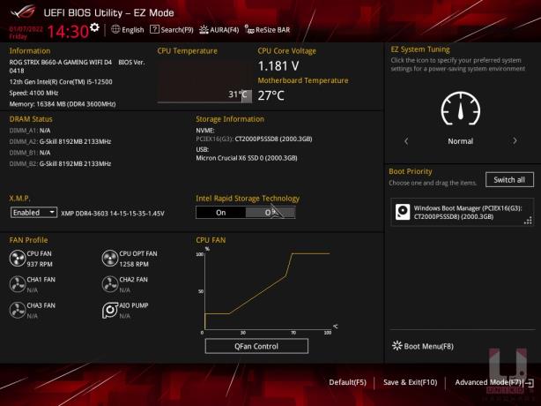Click the settings gear next to the clock
This screenshot has width=541, height=406.
click(x=94, y=27)
